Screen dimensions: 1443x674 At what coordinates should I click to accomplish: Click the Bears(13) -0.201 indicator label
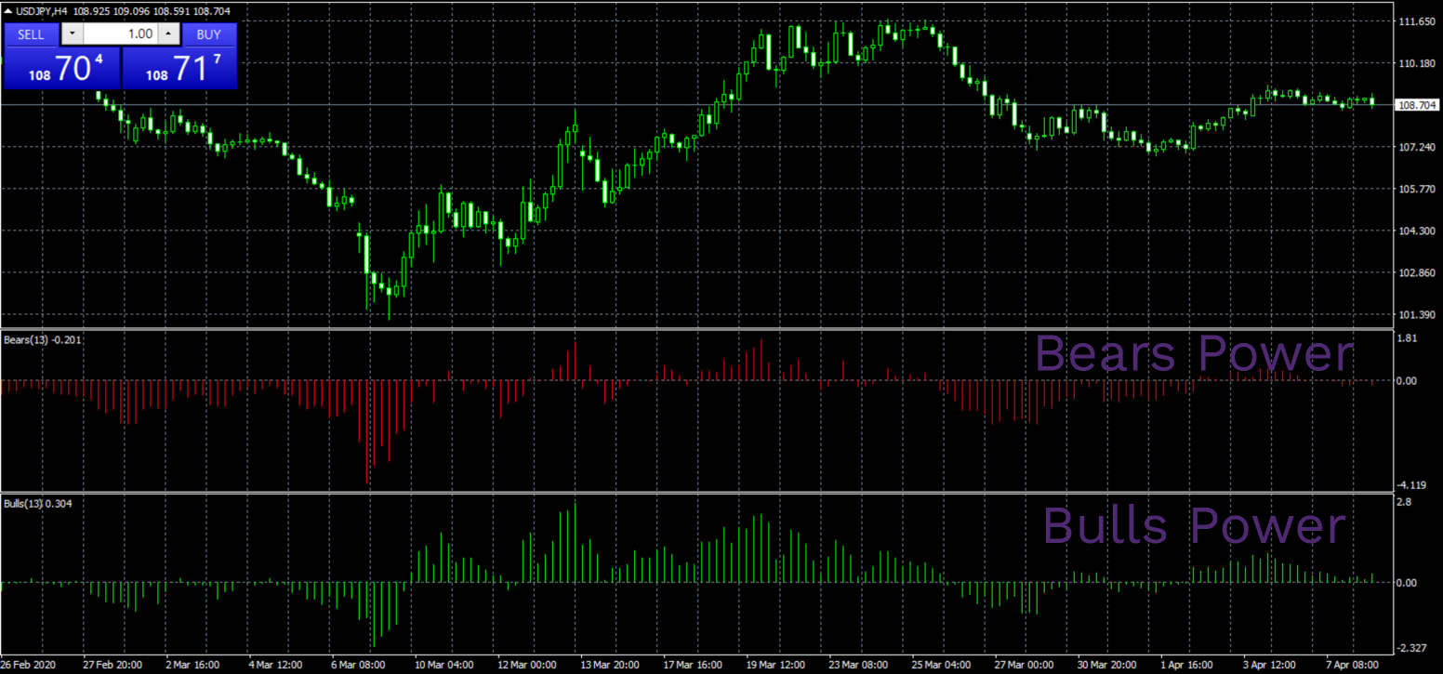pyautogui.click(x=43, y=339)
